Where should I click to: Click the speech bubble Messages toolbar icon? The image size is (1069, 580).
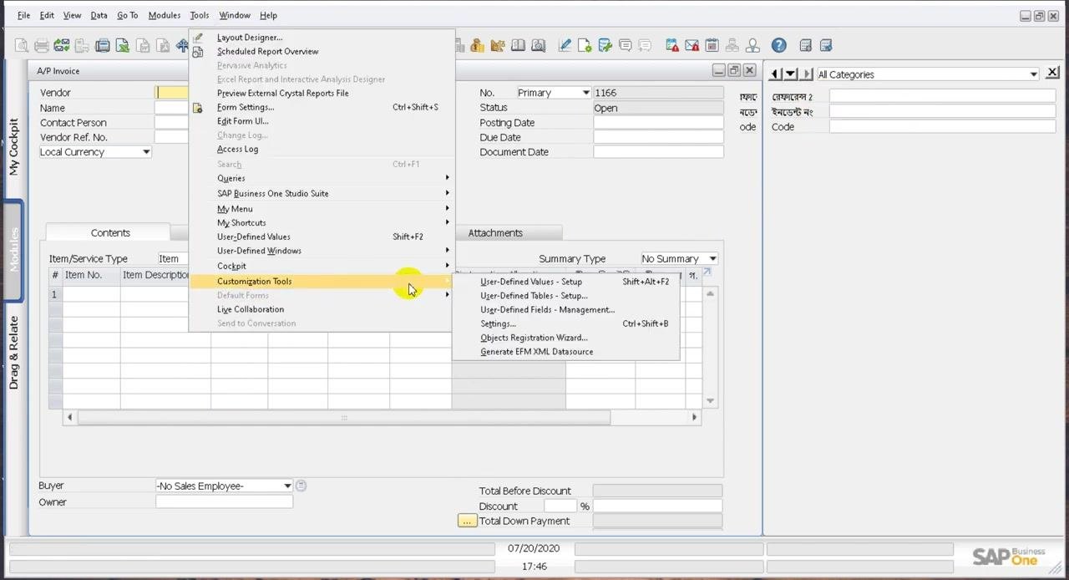pos(625,45)
